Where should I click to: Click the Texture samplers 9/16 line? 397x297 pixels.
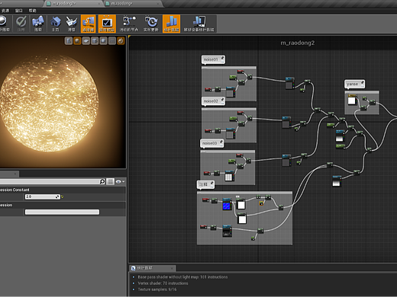(x=157, y=289)
